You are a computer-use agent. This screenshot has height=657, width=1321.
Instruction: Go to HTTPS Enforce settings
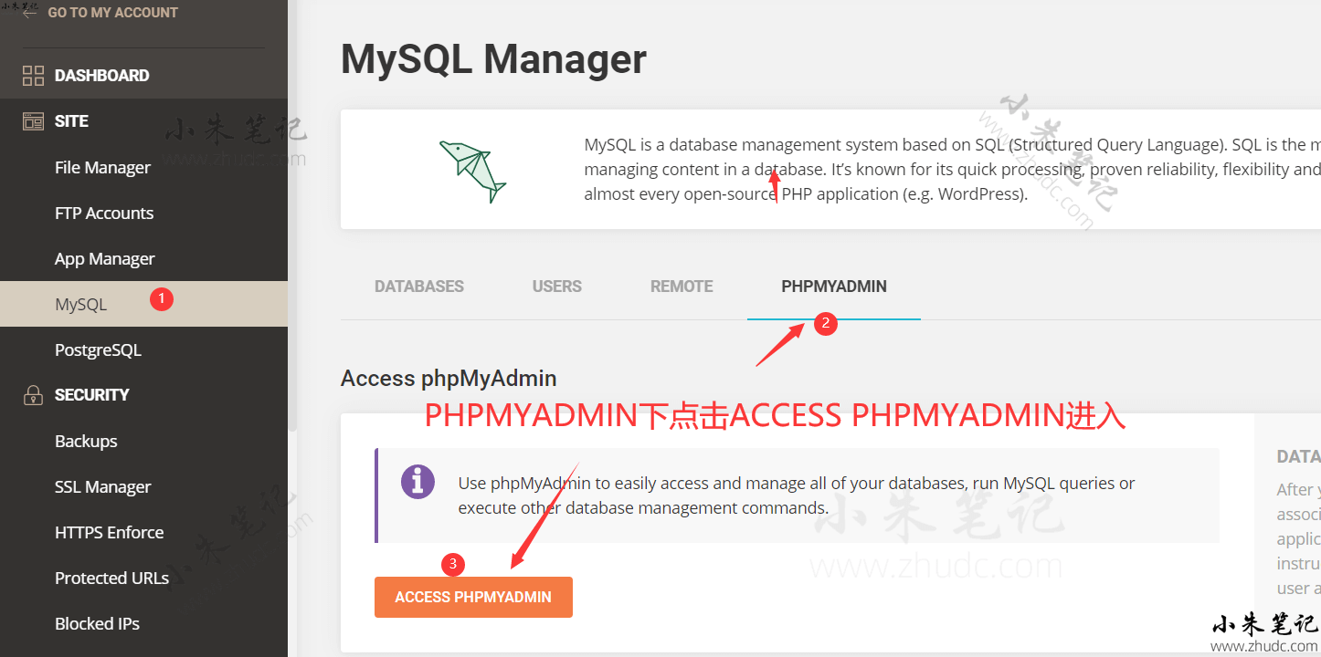point(109,533)
